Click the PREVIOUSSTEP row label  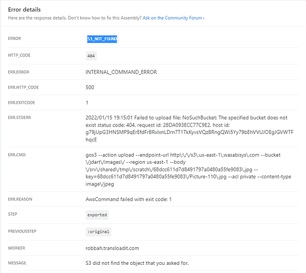point(22,232)
